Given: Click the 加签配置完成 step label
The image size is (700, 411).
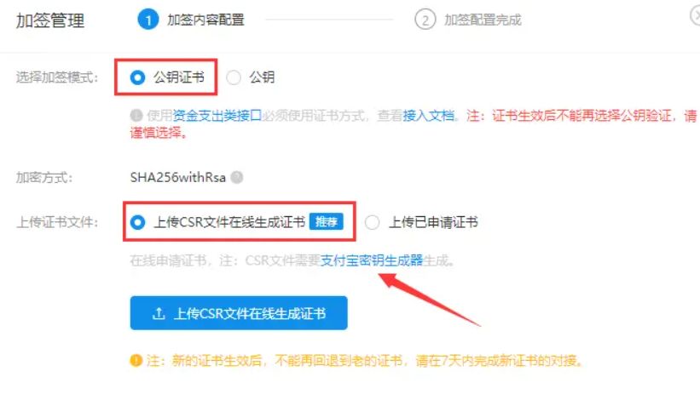Looking at the screenshot, I should 483,20.
